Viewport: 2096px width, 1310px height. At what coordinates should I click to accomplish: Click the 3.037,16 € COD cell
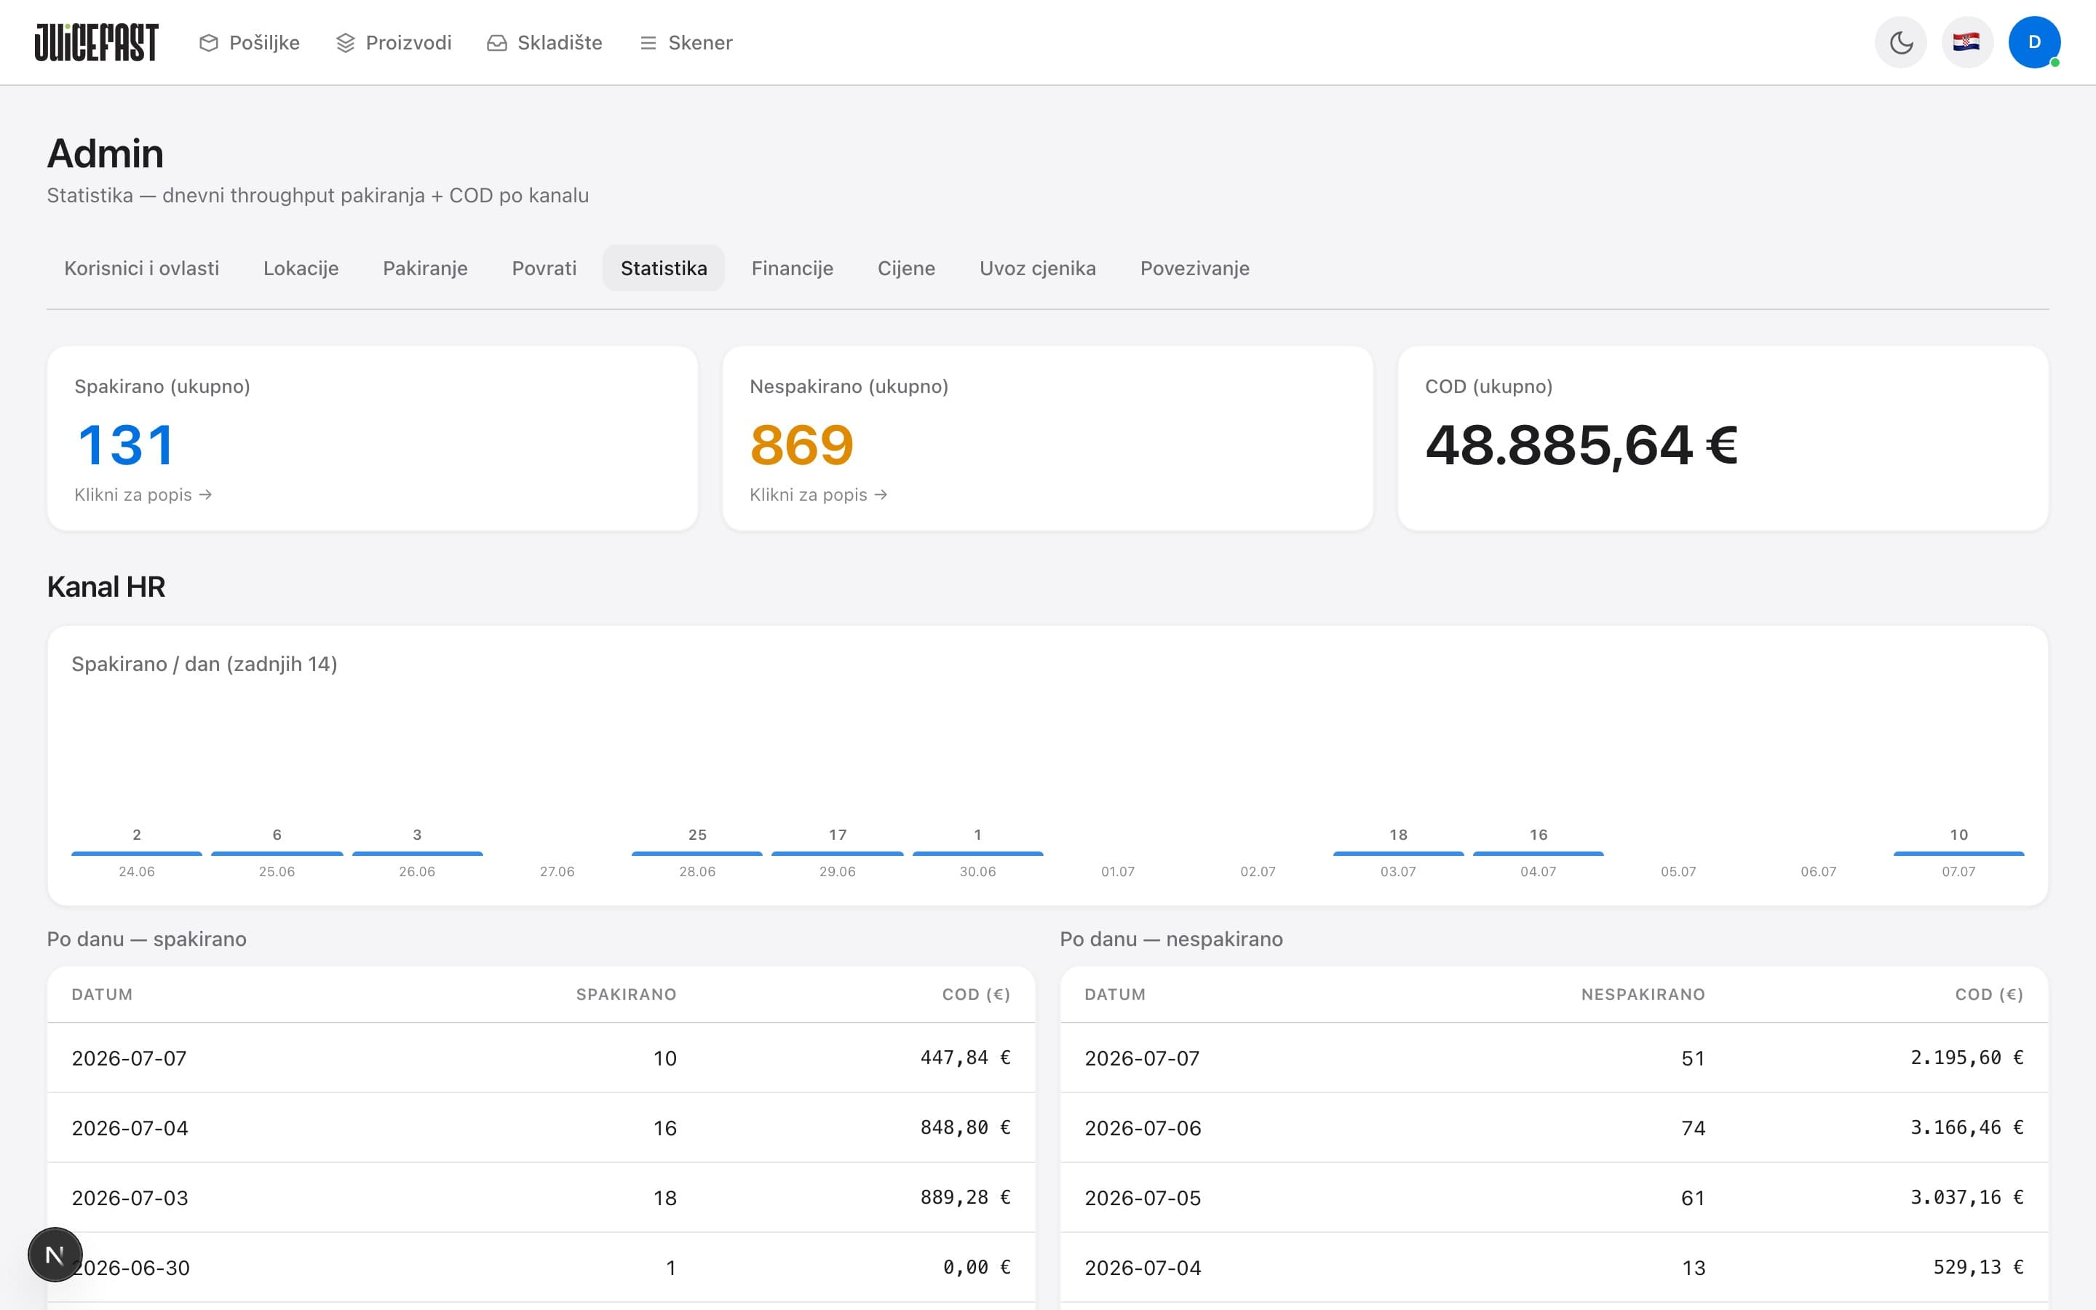coord(1967,1197)
